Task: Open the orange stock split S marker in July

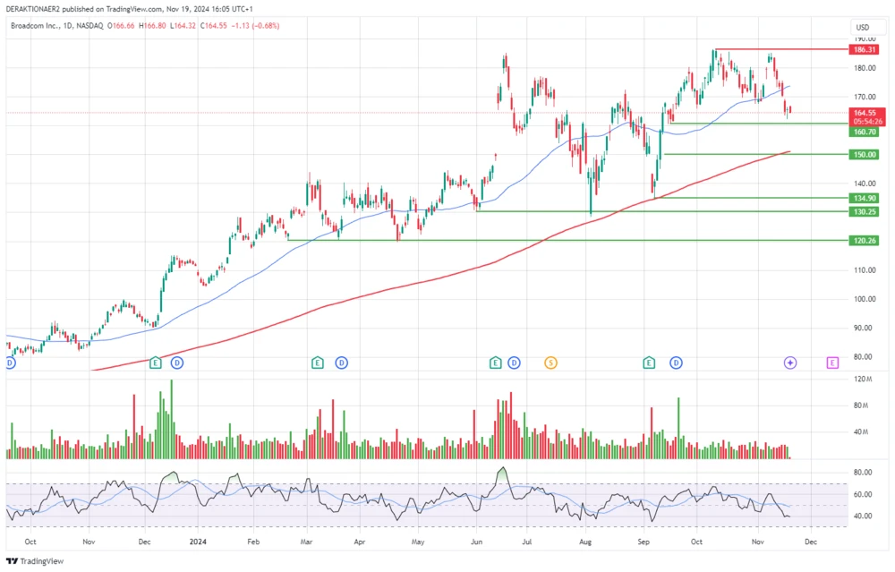Action: 550,363
